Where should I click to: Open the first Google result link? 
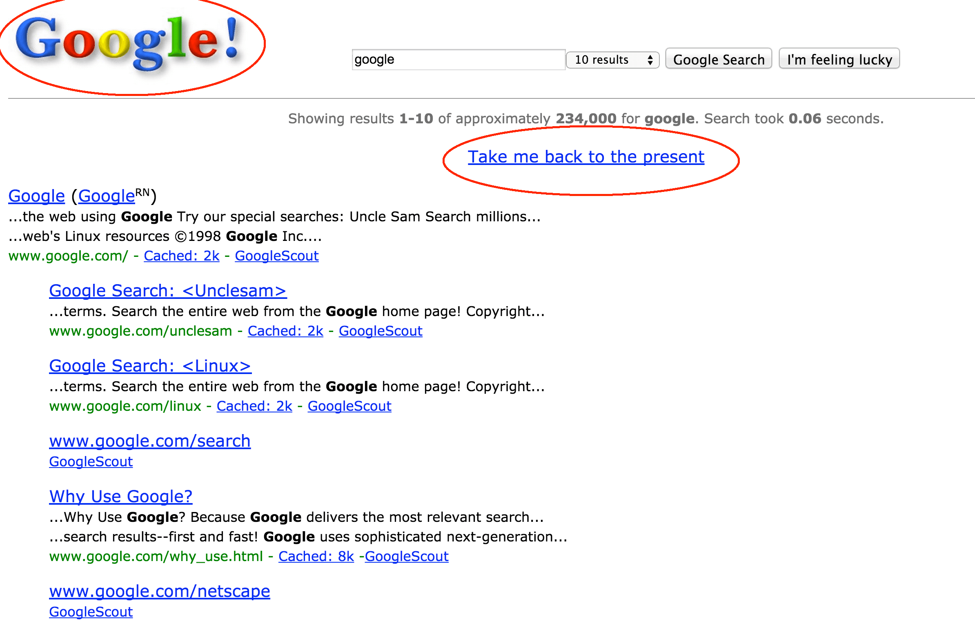pos(36,196)
